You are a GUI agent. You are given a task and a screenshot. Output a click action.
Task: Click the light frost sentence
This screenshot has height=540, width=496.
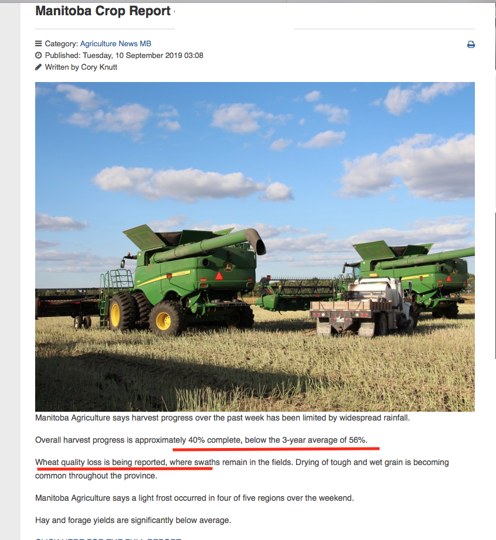[195, 498]
